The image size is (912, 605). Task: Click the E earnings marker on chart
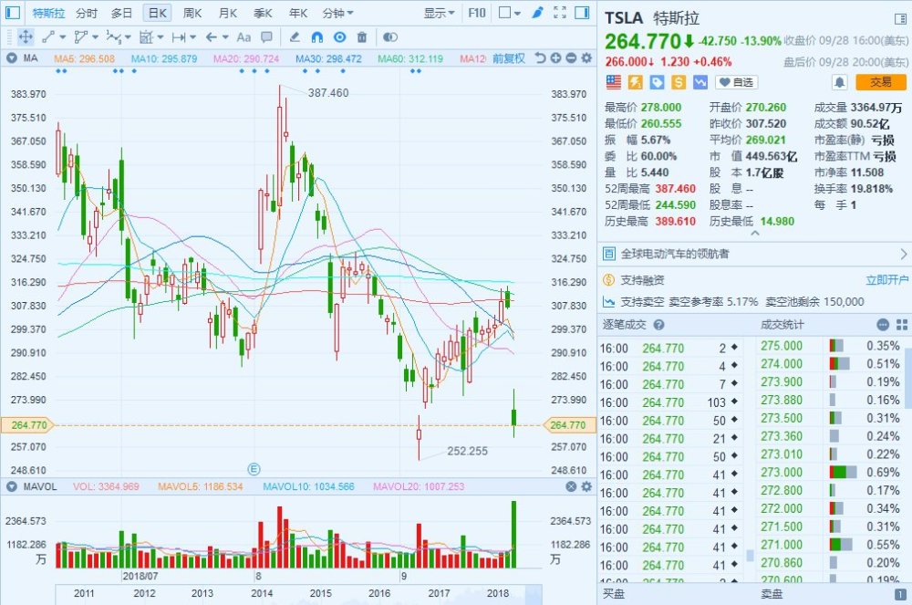pos(254,469)
